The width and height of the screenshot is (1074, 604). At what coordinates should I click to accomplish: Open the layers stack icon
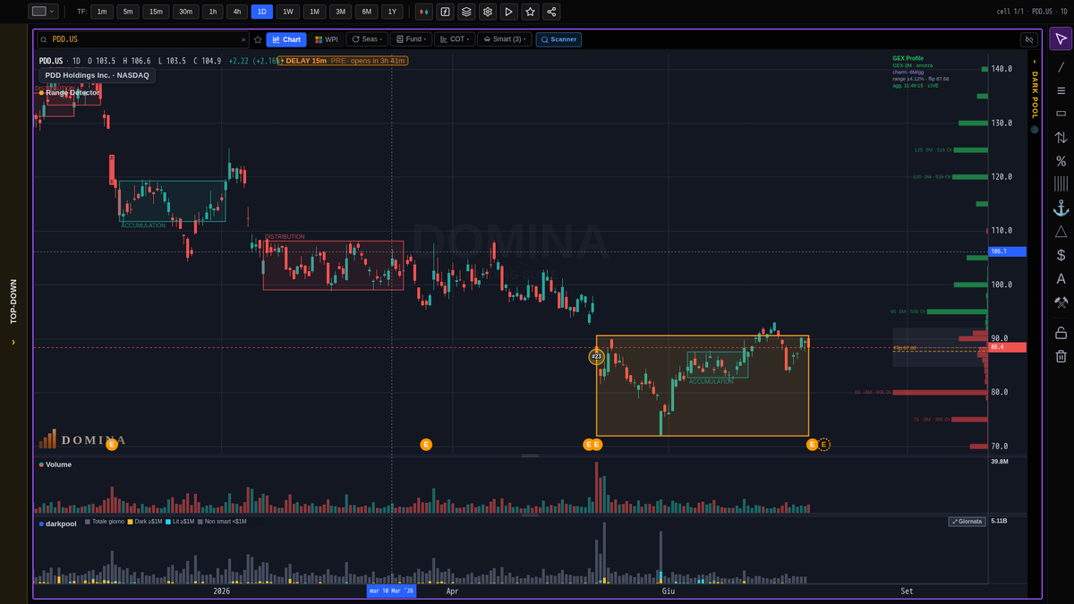tap(466, 12)
